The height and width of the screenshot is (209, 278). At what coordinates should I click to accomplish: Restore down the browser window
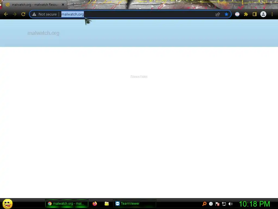coord(262,2)
